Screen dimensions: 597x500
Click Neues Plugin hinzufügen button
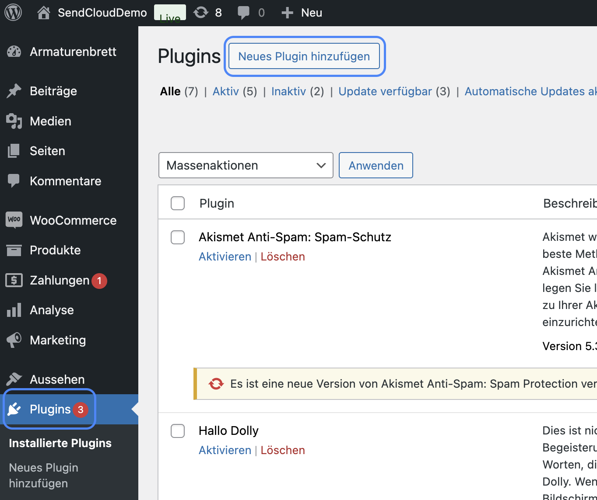coord(304,56)
